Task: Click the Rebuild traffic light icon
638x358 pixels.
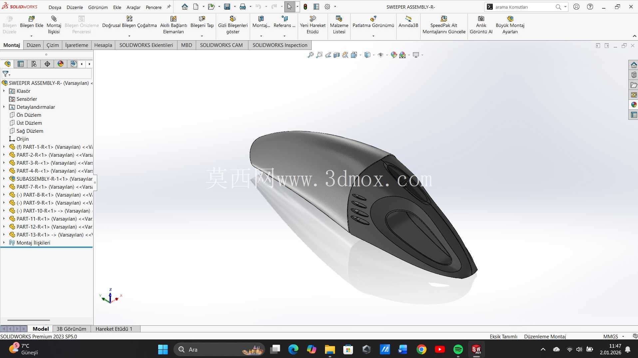Action: [305, 7]
